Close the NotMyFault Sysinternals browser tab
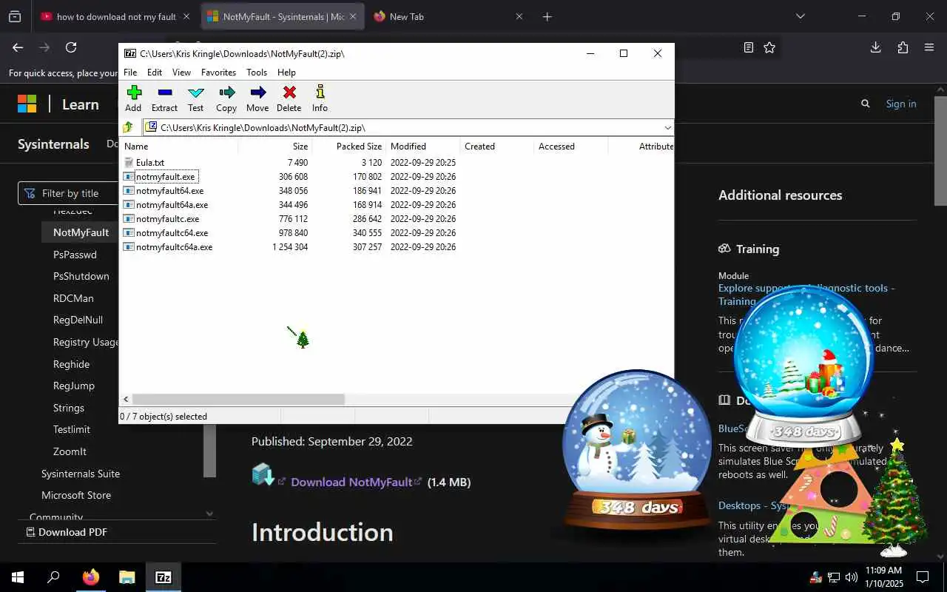Viewport: 947px width, 592px height. [353, 16]
